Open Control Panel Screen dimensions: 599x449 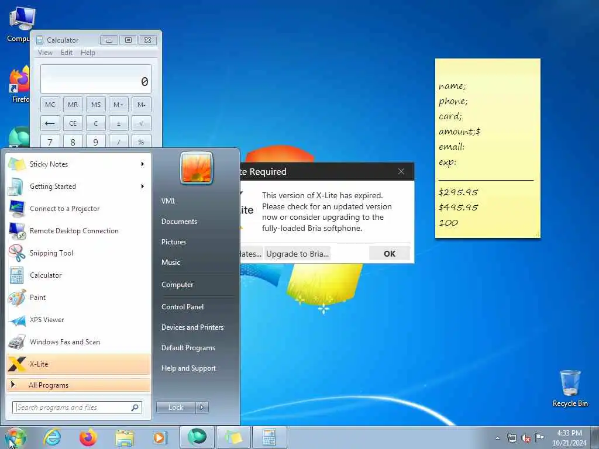[183, 306]
